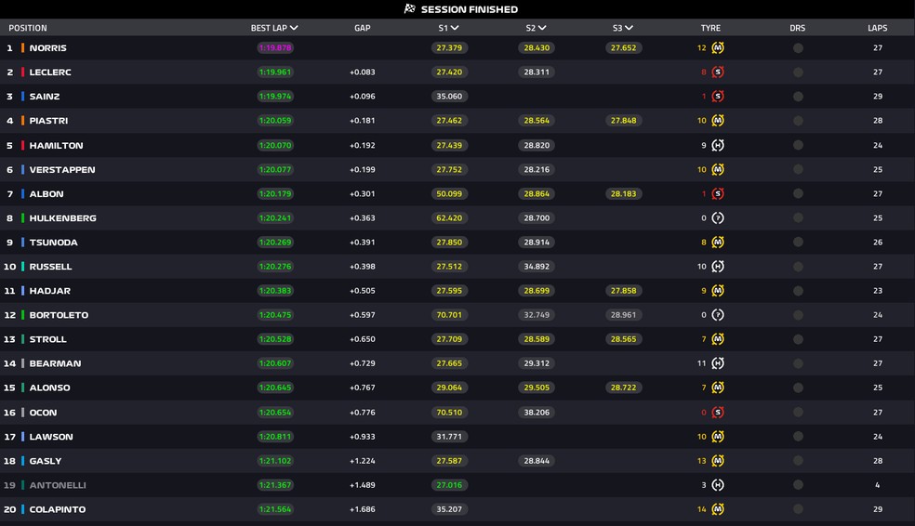Click Norris's medium tyre icon
This screenshot has width=915, height=526.
[718, 47]
